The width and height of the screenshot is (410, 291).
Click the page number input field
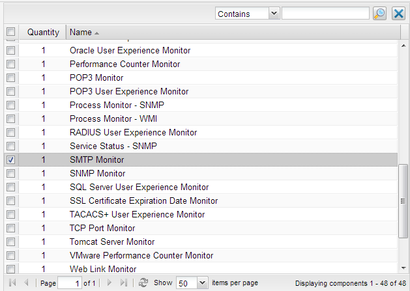70,283
